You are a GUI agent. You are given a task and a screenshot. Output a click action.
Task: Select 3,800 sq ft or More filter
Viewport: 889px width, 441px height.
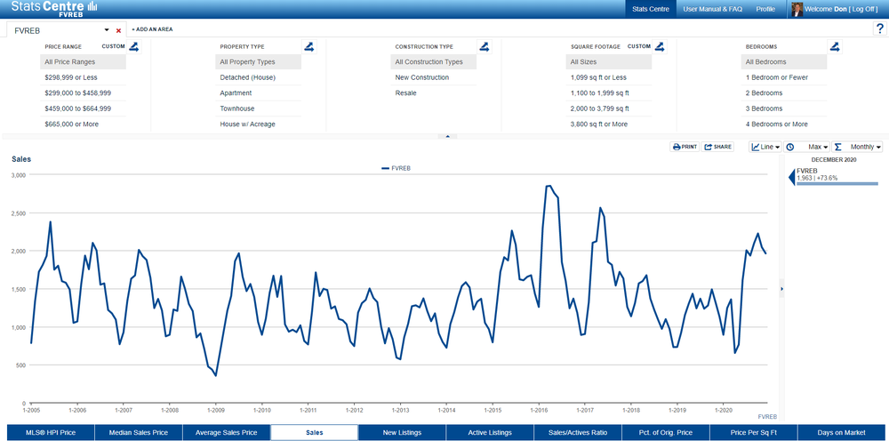pyautogui.click(x=609, y=124)
